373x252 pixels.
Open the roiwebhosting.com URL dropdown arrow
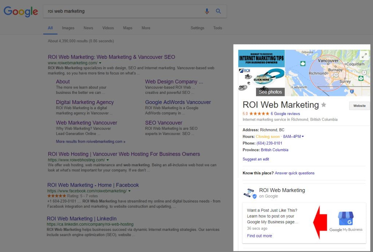click(108, 160)
